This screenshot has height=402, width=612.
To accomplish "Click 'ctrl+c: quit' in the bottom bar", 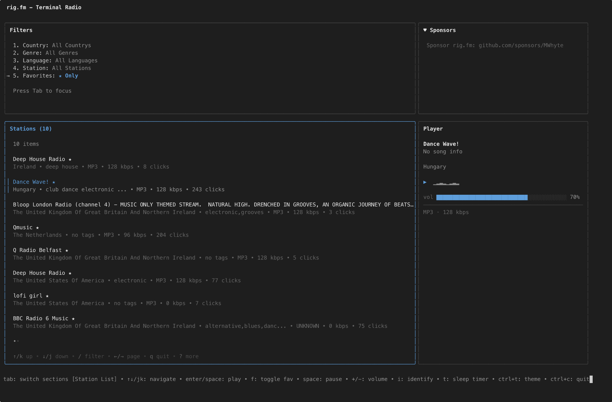I will point(570,379).
